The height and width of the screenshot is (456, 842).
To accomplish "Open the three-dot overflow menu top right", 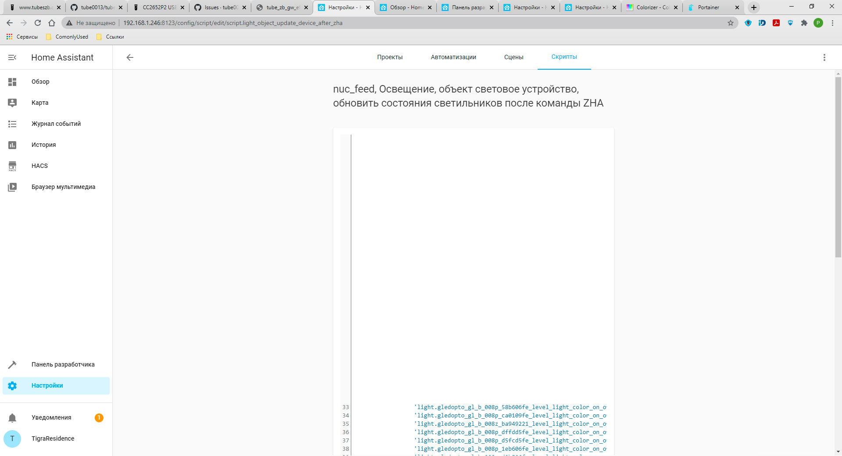I will coord(824,57).
